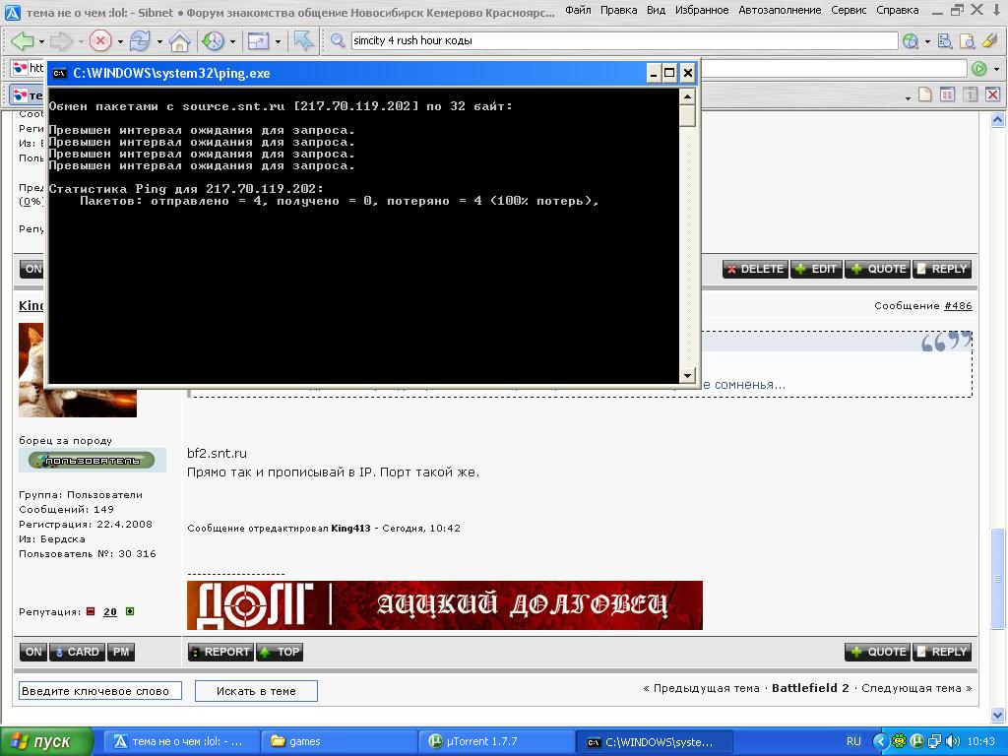Expand the tab list arrow on tab bar

point(908,97)
